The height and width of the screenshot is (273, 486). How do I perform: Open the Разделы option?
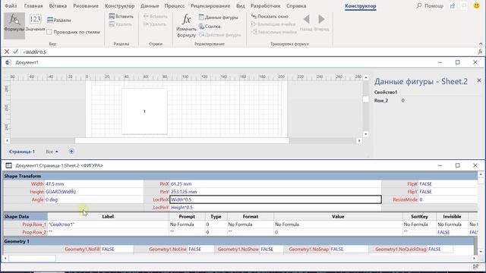(x=59, y=20)
